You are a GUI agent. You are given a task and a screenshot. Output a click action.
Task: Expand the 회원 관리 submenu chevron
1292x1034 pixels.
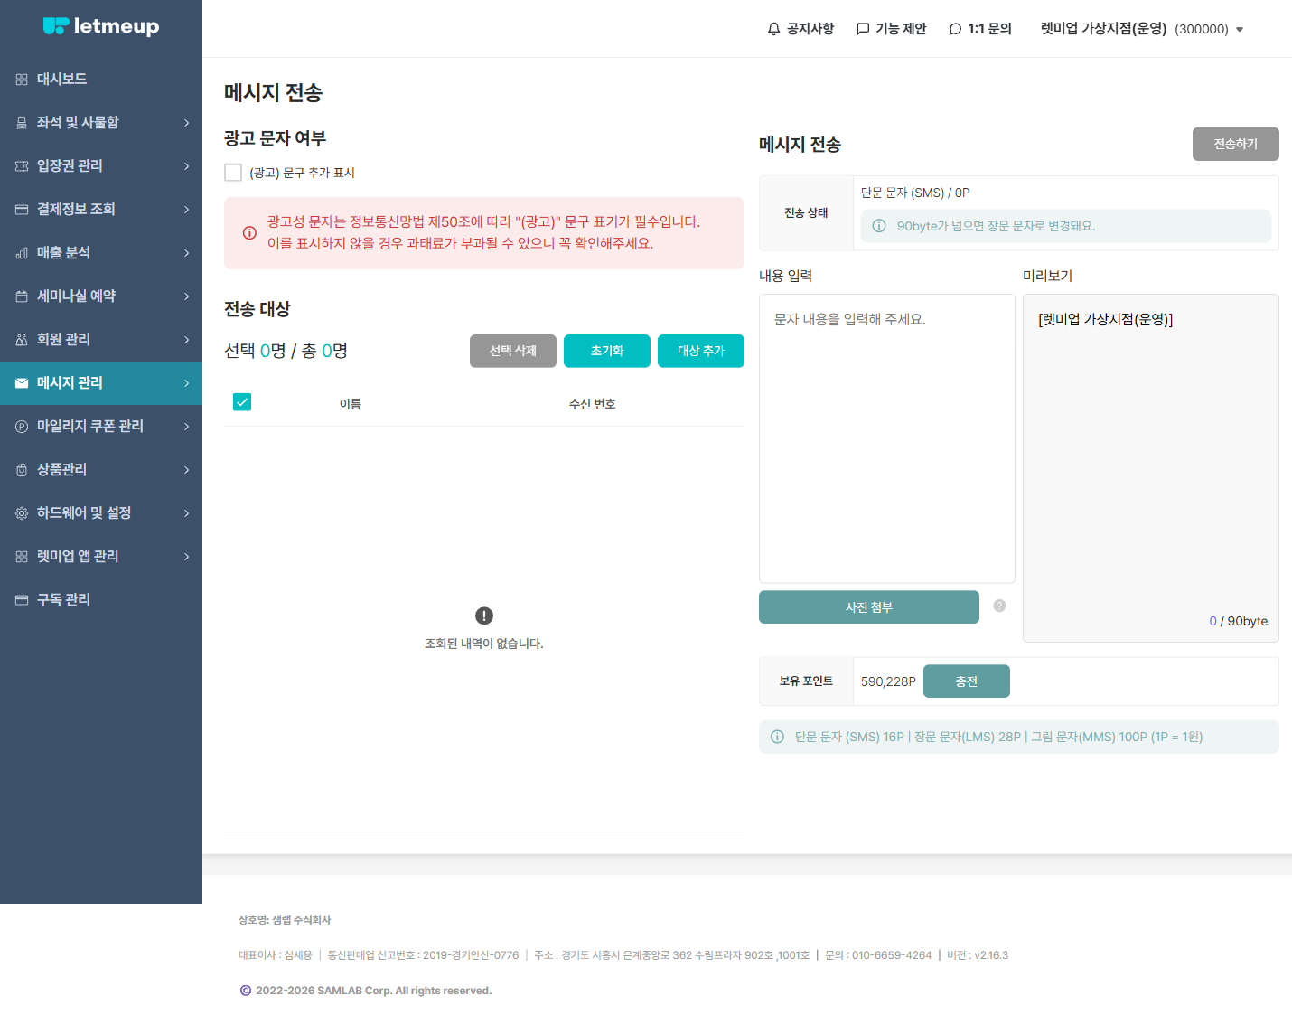(187, 340)
